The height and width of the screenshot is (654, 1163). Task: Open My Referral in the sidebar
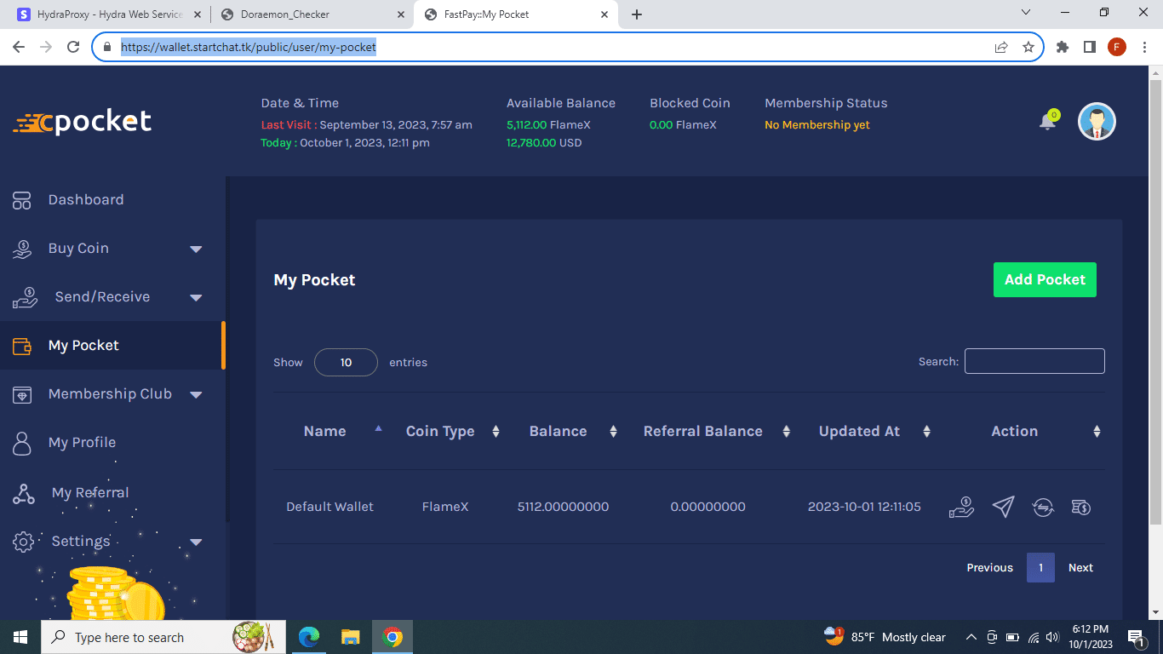point(90,493)
